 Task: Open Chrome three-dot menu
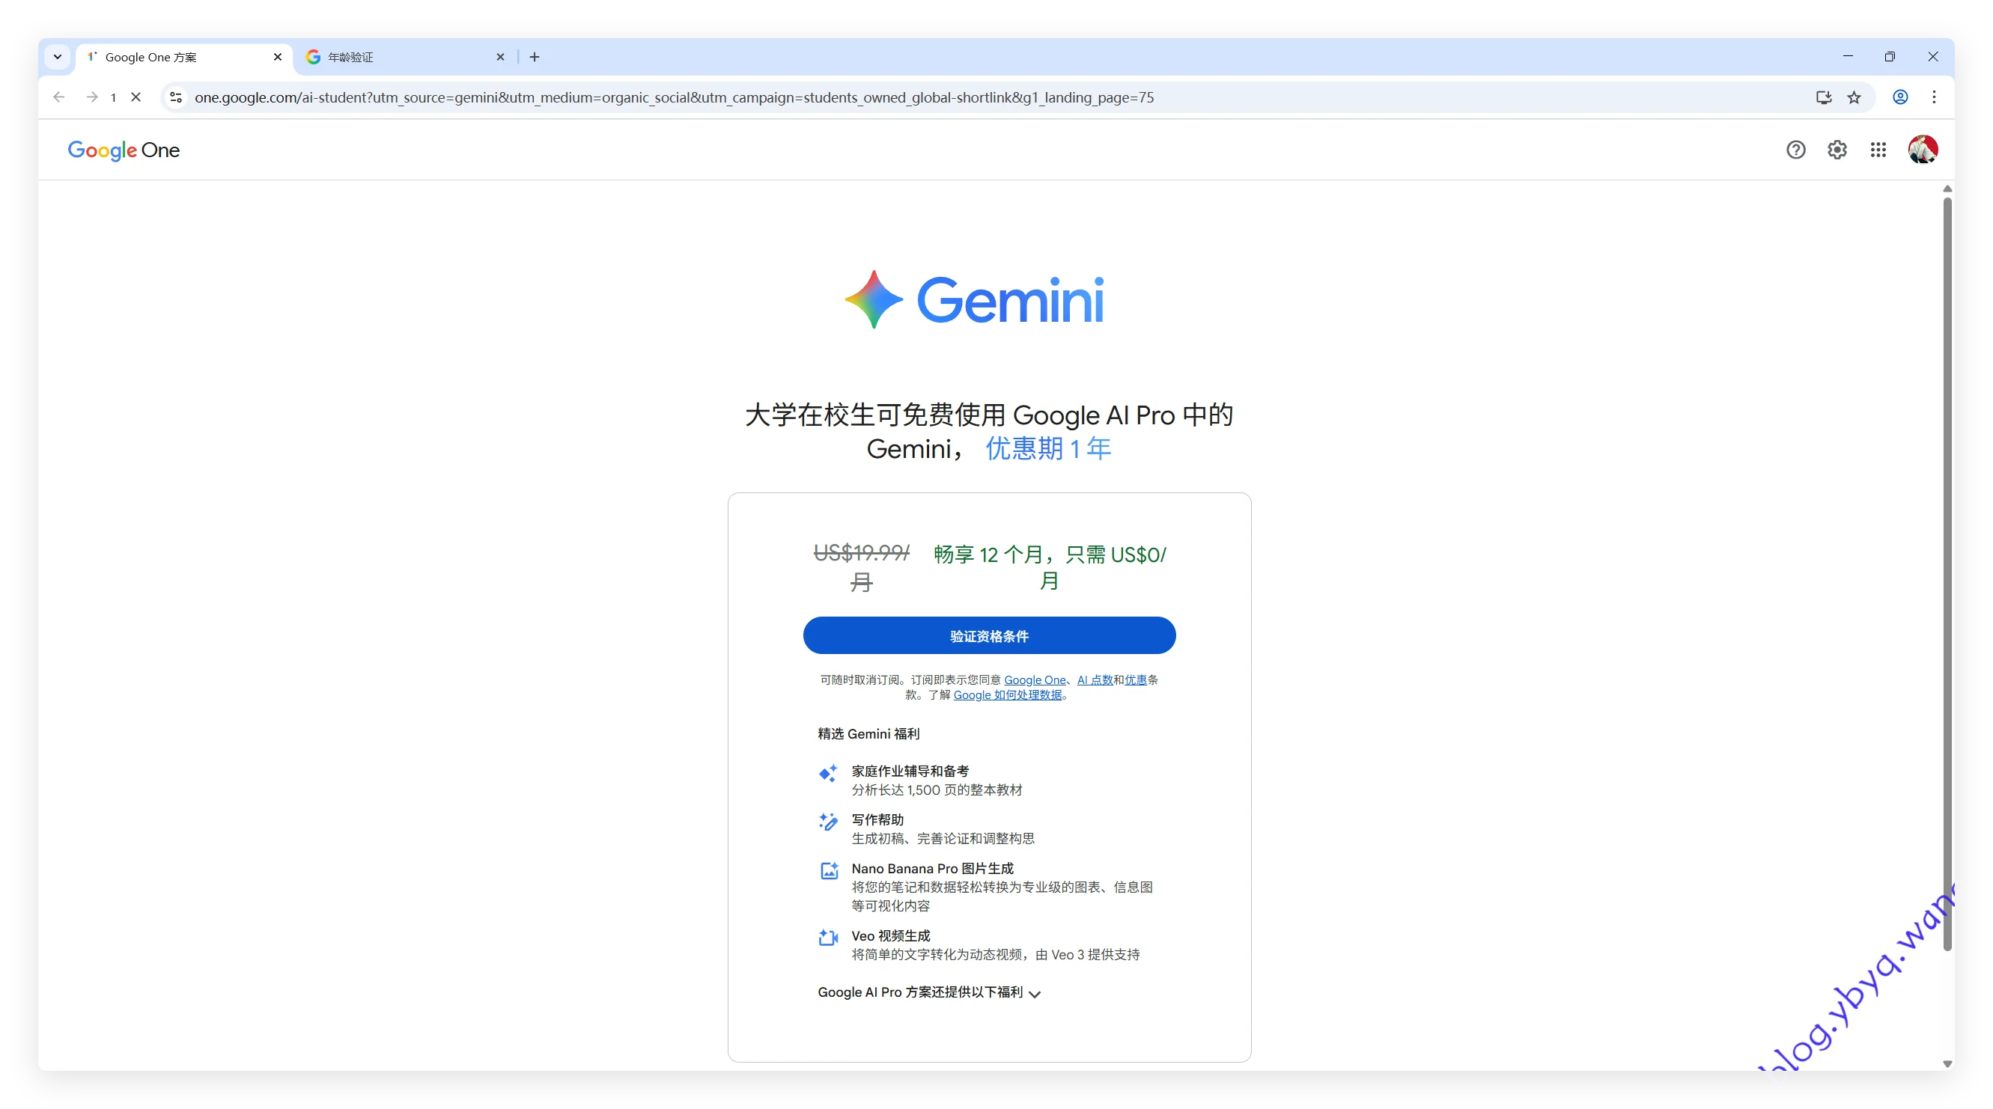pyautogui.click(x=1933, y=97)
